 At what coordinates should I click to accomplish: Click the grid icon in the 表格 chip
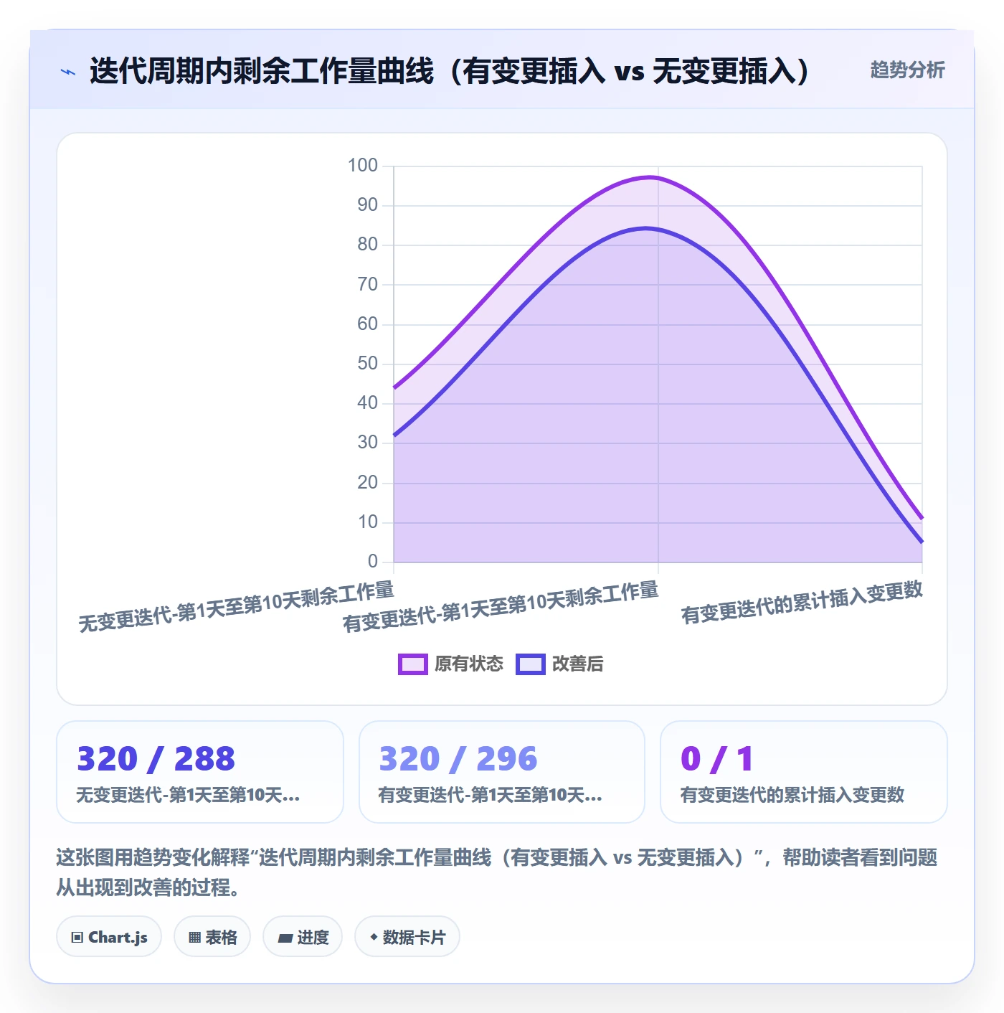[194, 938]
